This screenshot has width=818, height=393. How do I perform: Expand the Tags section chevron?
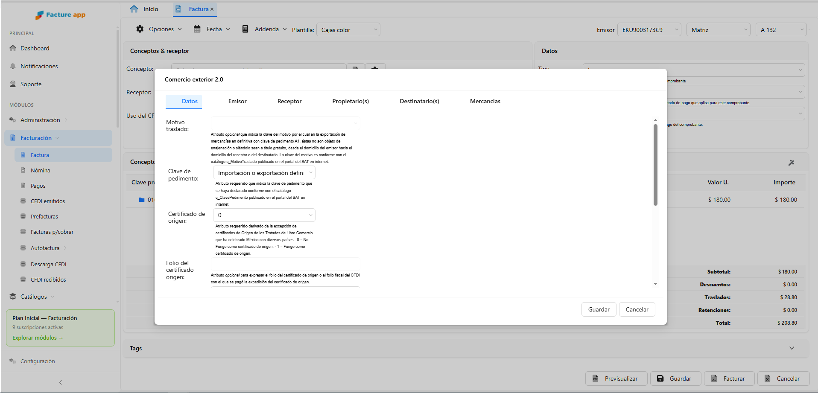[x=792, y=348]
